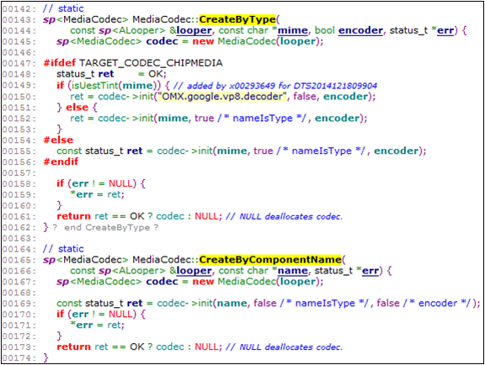This screenshot has height=365, width=485.
Task: Click the #else directive on line 00154
Action: (x=58, y=140)
